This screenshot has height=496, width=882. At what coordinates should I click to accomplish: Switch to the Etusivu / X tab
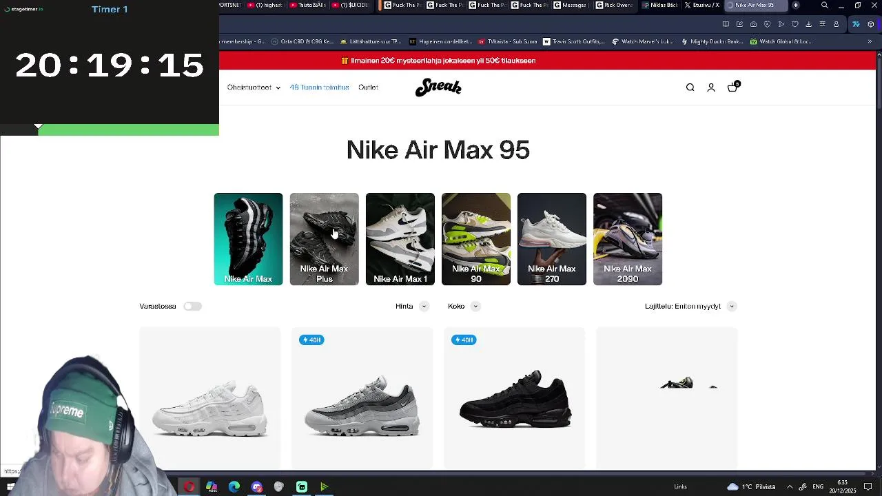point(701,5)
